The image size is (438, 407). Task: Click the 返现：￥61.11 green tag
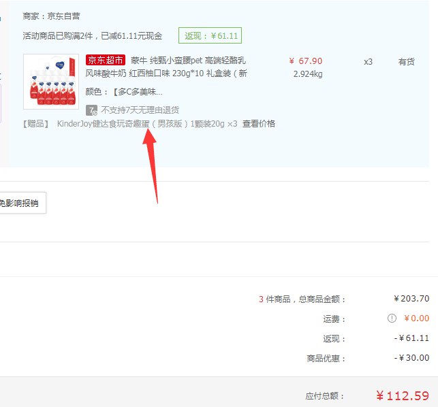(210, 35)
